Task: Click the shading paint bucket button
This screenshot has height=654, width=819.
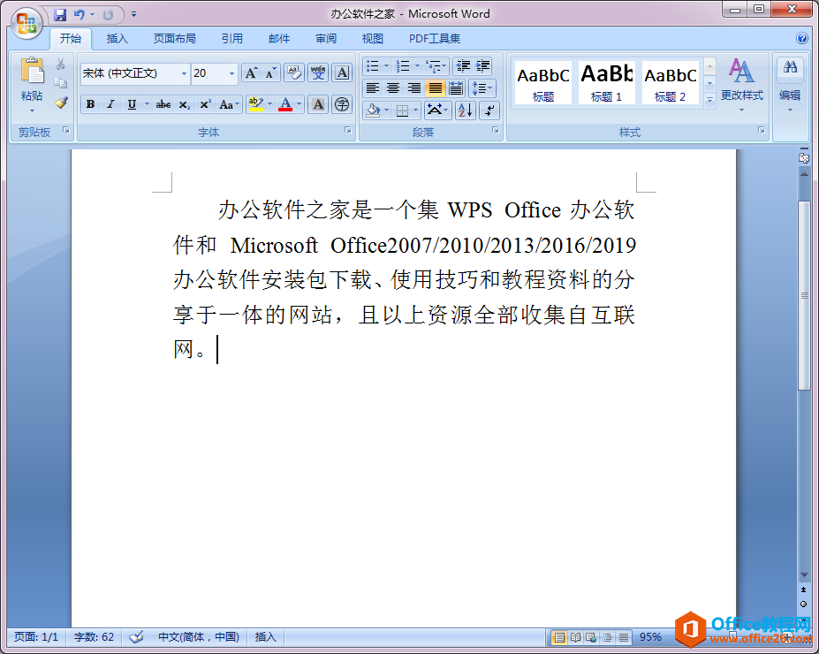Action: point(373,110)
